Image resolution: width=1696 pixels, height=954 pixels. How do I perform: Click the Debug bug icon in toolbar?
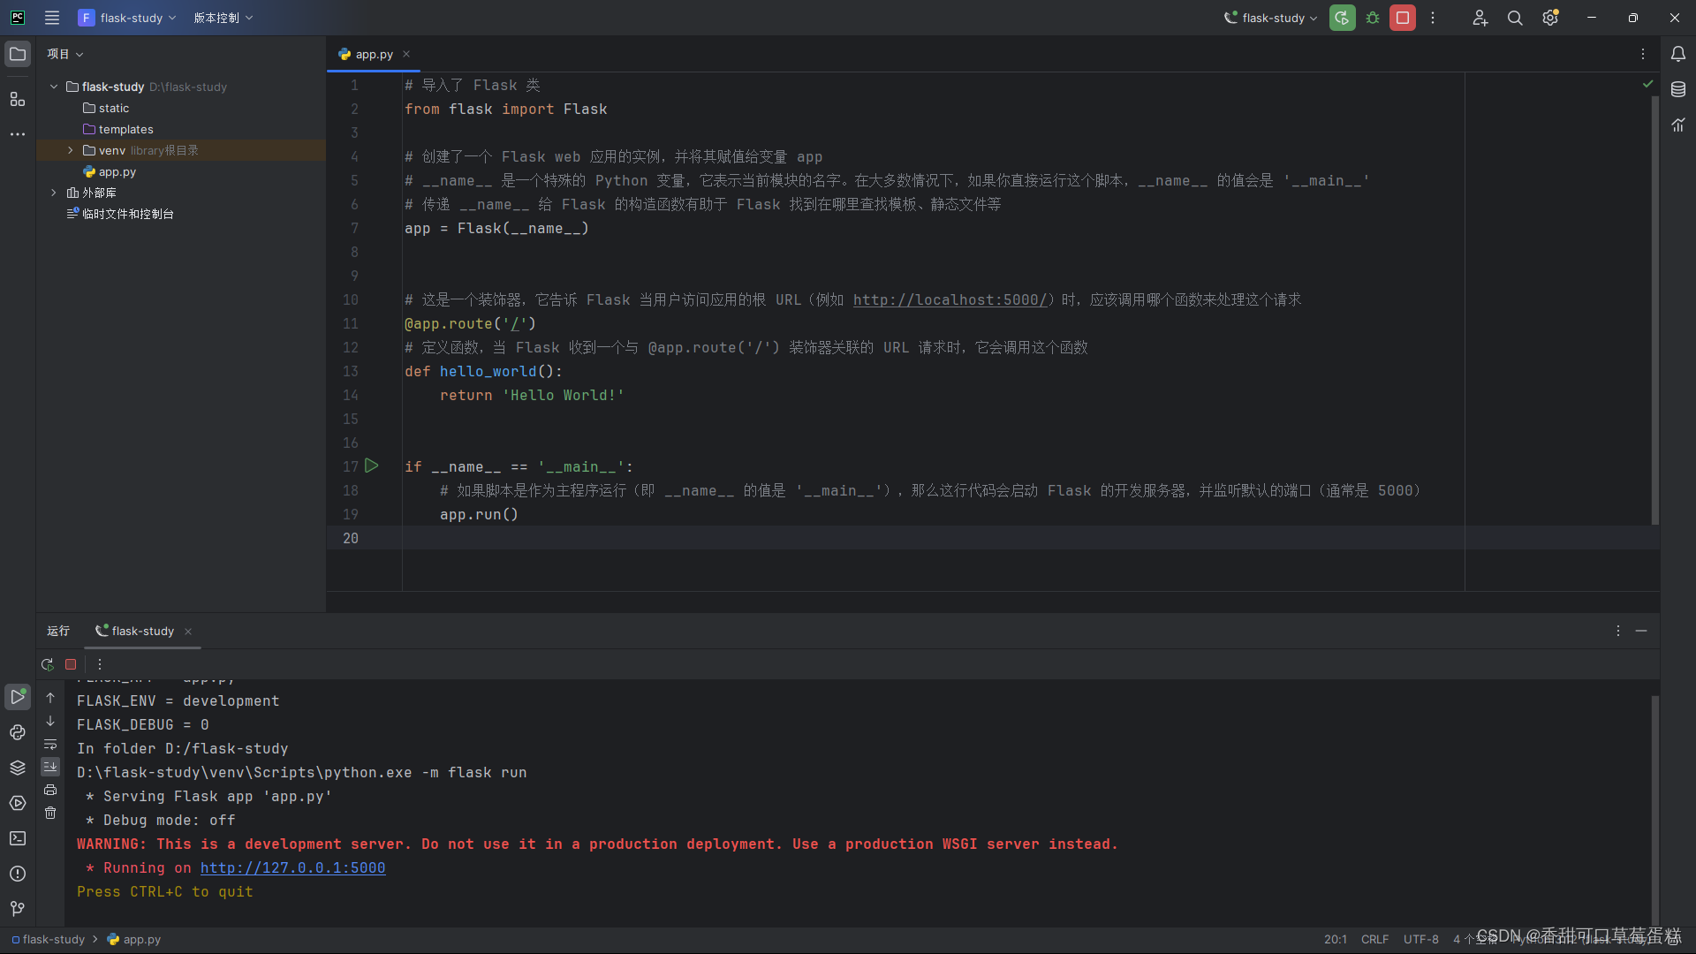1373,18
